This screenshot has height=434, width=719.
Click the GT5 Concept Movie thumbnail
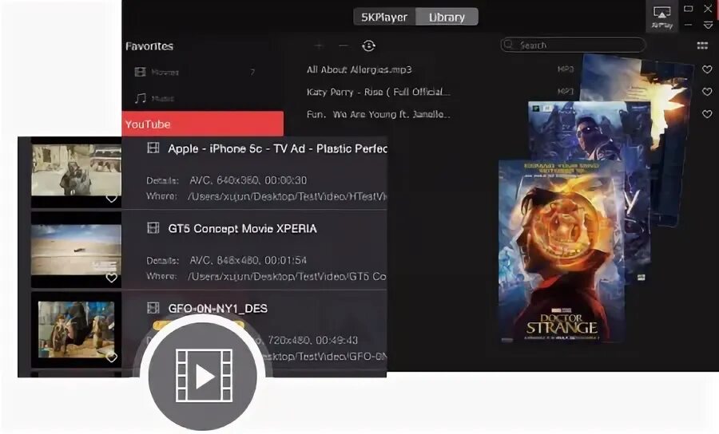[76, 250]
